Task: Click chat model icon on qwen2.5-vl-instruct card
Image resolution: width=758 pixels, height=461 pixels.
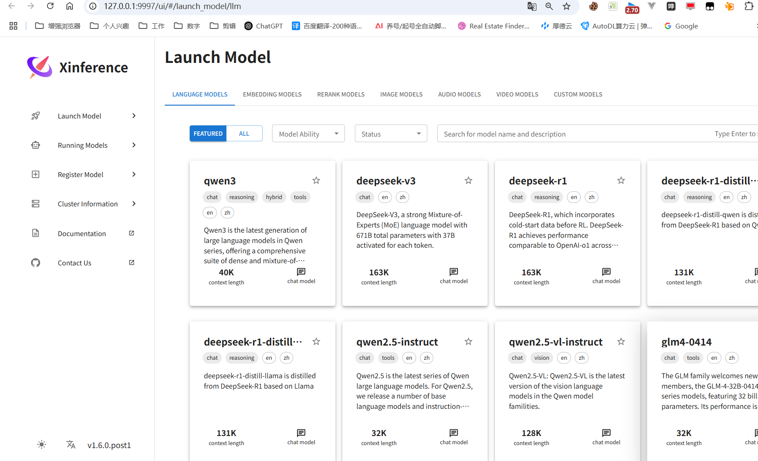Action: [606, 433]
